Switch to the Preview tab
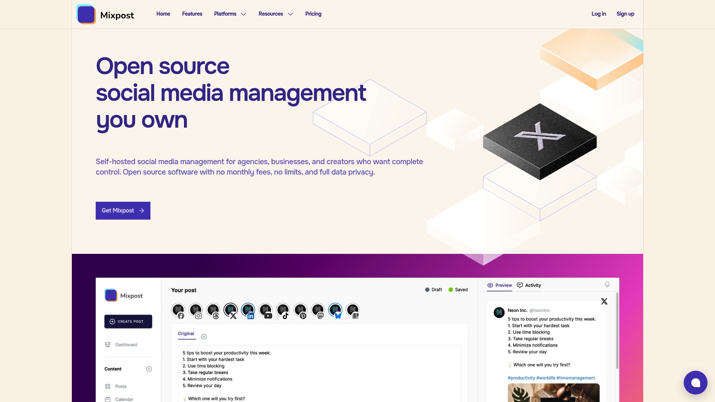Viewport: 715px width, 402px height. coord(500,285)
